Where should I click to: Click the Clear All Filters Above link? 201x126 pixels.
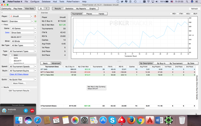19,75
